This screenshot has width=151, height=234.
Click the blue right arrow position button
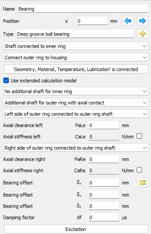[x=143, y=21]
